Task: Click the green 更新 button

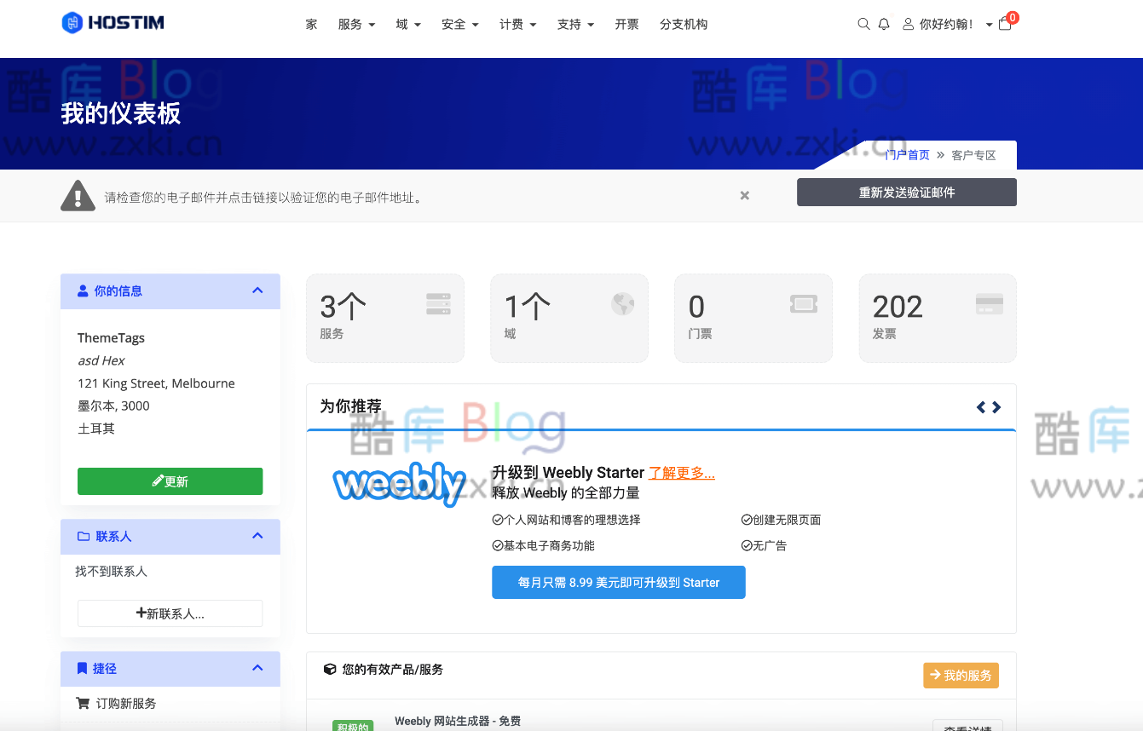Action: [170, 481]
